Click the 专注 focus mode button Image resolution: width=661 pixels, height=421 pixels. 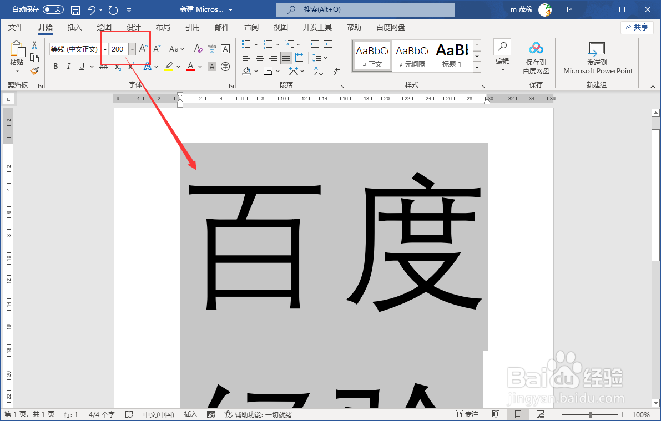(467, 415)
